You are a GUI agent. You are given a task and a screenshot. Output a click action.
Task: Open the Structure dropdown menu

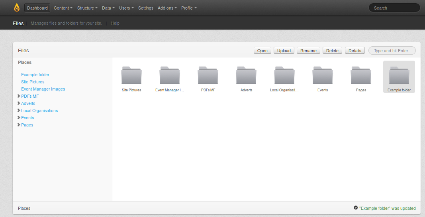[x=87, y=8]
